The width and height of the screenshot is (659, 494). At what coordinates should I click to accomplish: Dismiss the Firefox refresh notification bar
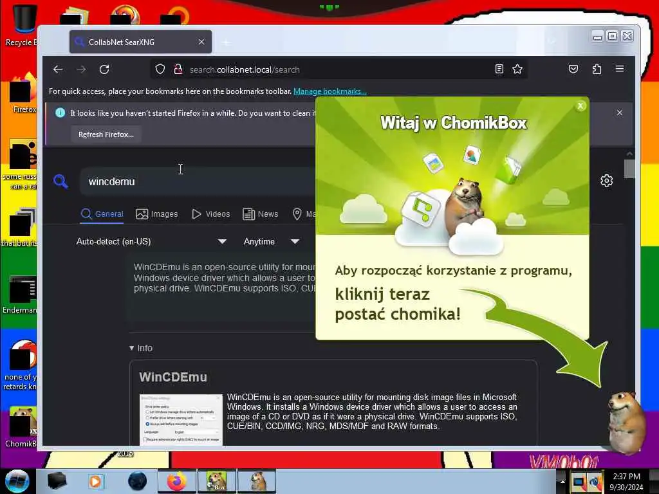620,113
